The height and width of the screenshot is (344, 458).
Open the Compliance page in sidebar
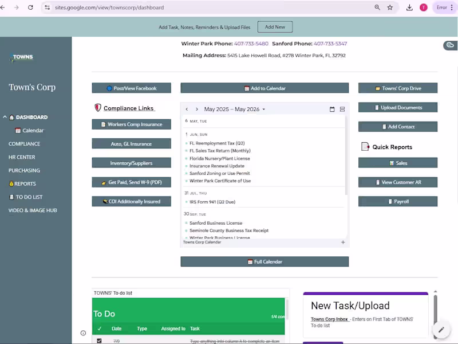tap(24, 144)
